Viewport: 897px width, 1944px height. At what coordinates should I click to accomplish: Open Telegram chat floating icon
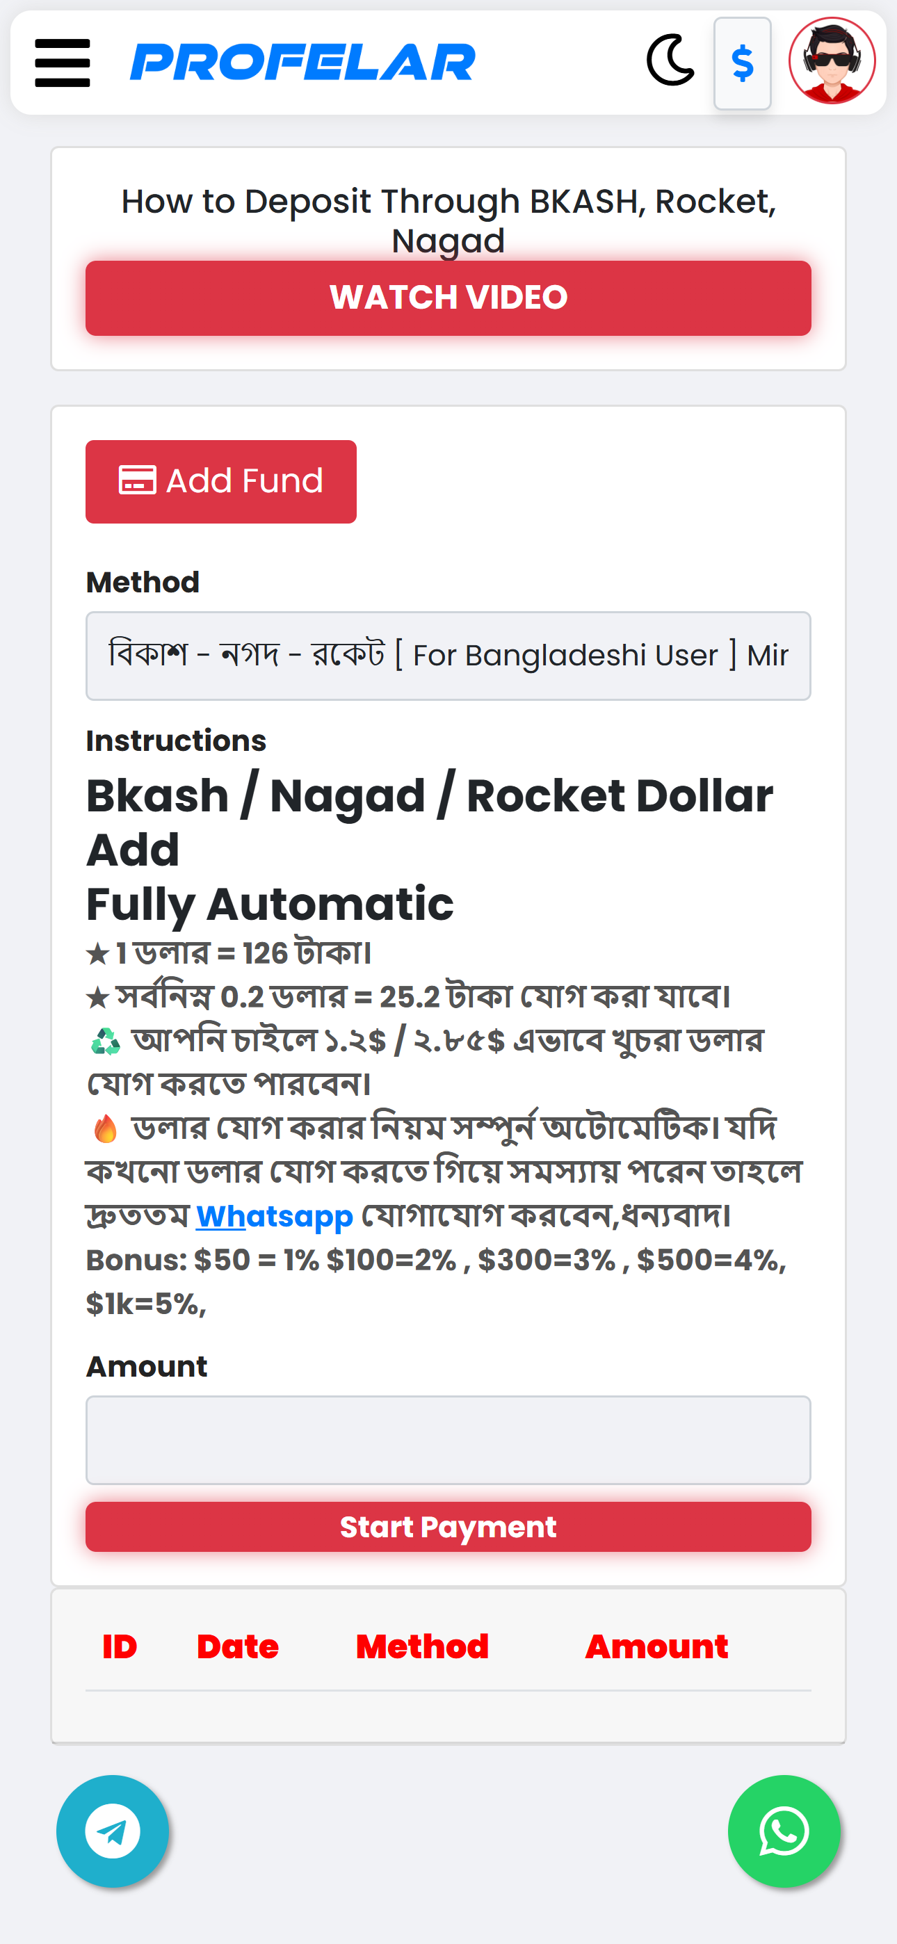[113, 1831]
